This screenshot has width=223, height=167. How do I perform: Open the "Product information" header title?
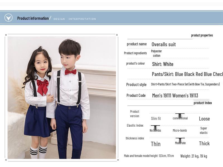[x=33, y=18]
